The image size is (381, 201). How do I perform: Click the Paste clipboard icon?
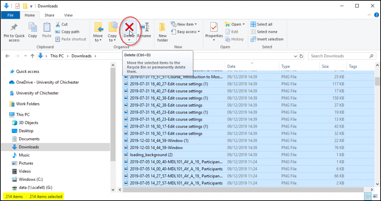point(47,27)
